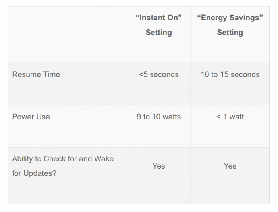Click the word "seconds" in Instant On column
Screen dimensions: 278x212
[x=164, y=74]
